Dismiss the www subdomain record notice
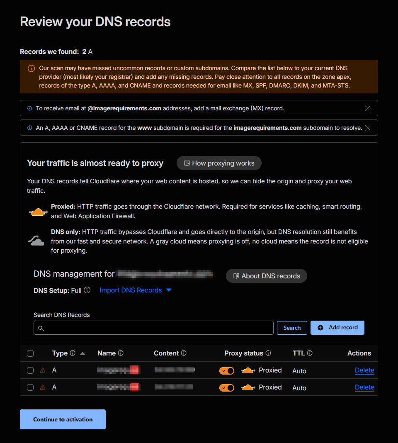Screen dimensions: 398x443 367,128
